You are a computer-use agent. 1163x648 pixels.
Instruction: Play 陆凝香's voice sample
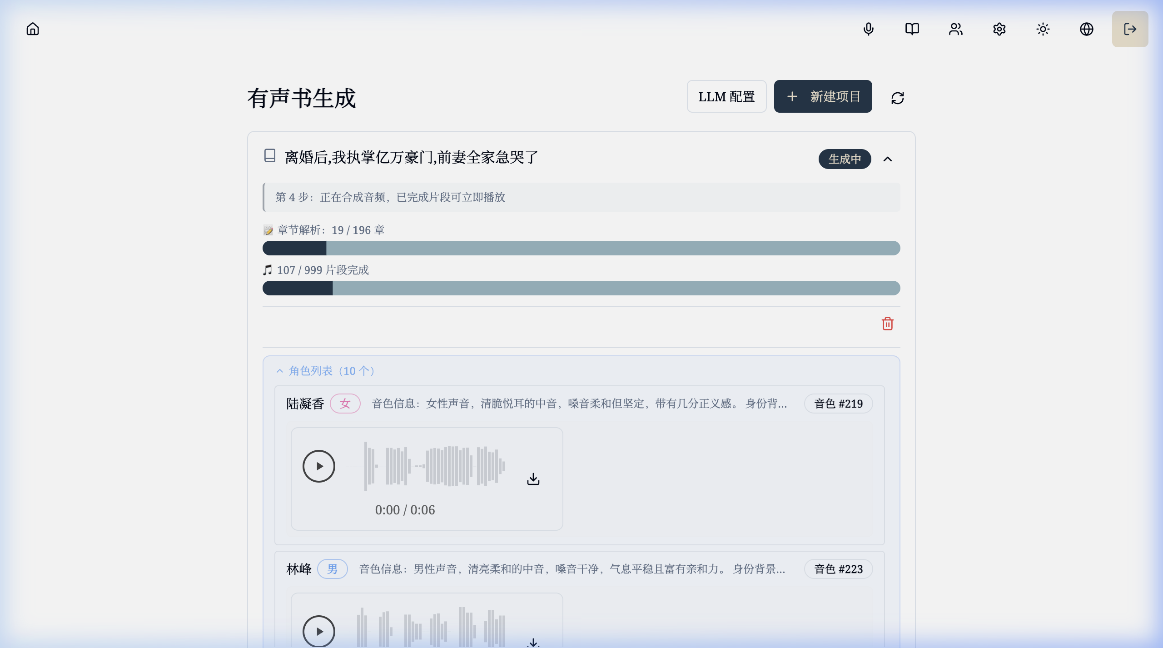pos(319,466)
